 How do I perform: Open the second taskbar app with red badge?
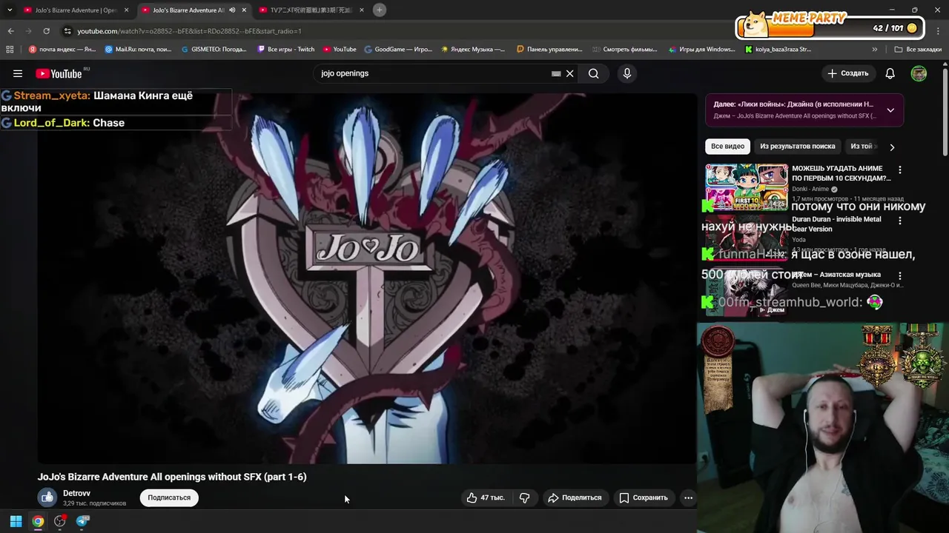click(x=60, y=521)
